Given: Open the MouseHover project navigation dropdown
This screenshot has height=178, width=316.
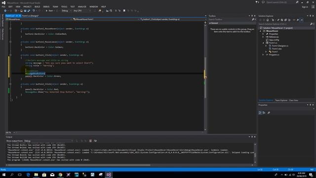Looking at the screenshot, I should point(39,19).
